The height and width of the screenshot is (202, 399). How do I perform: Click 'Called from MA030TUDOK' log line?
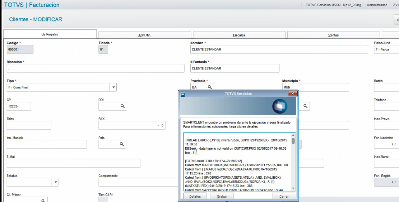(236, 165)
